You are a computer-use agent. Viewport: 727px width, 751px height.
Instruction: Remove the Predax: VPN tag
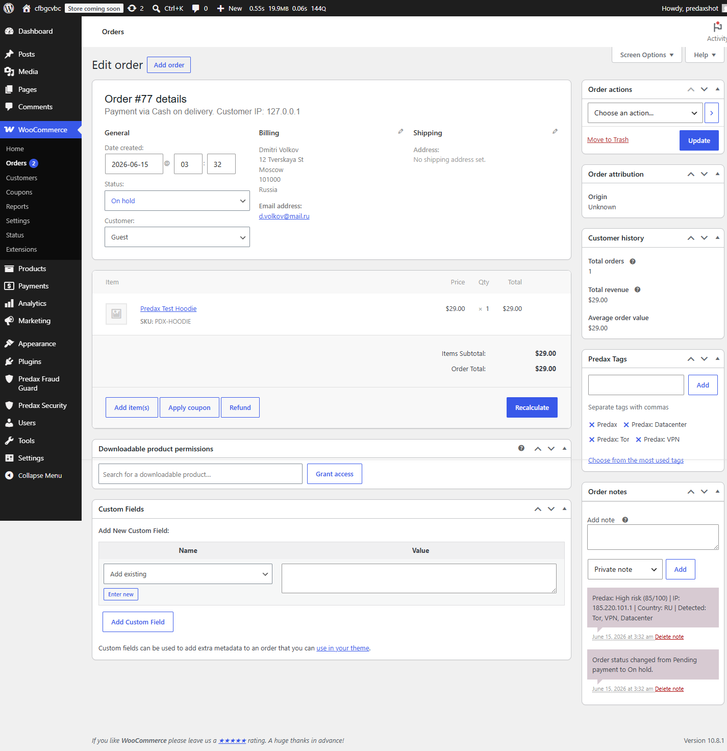638,440
